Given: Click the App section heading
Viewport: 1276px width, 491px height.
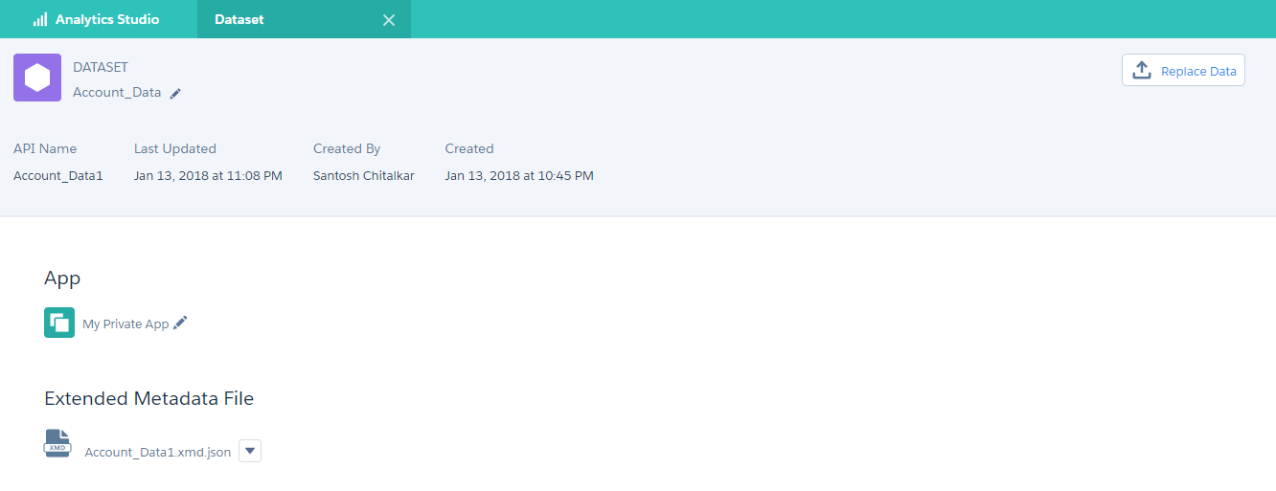Looking at the screenshot, I should pyautogui.click(x=62, y=279).
